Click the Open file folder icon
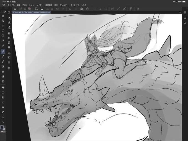The height and width of the screenshot is (141, 188). 42,9
